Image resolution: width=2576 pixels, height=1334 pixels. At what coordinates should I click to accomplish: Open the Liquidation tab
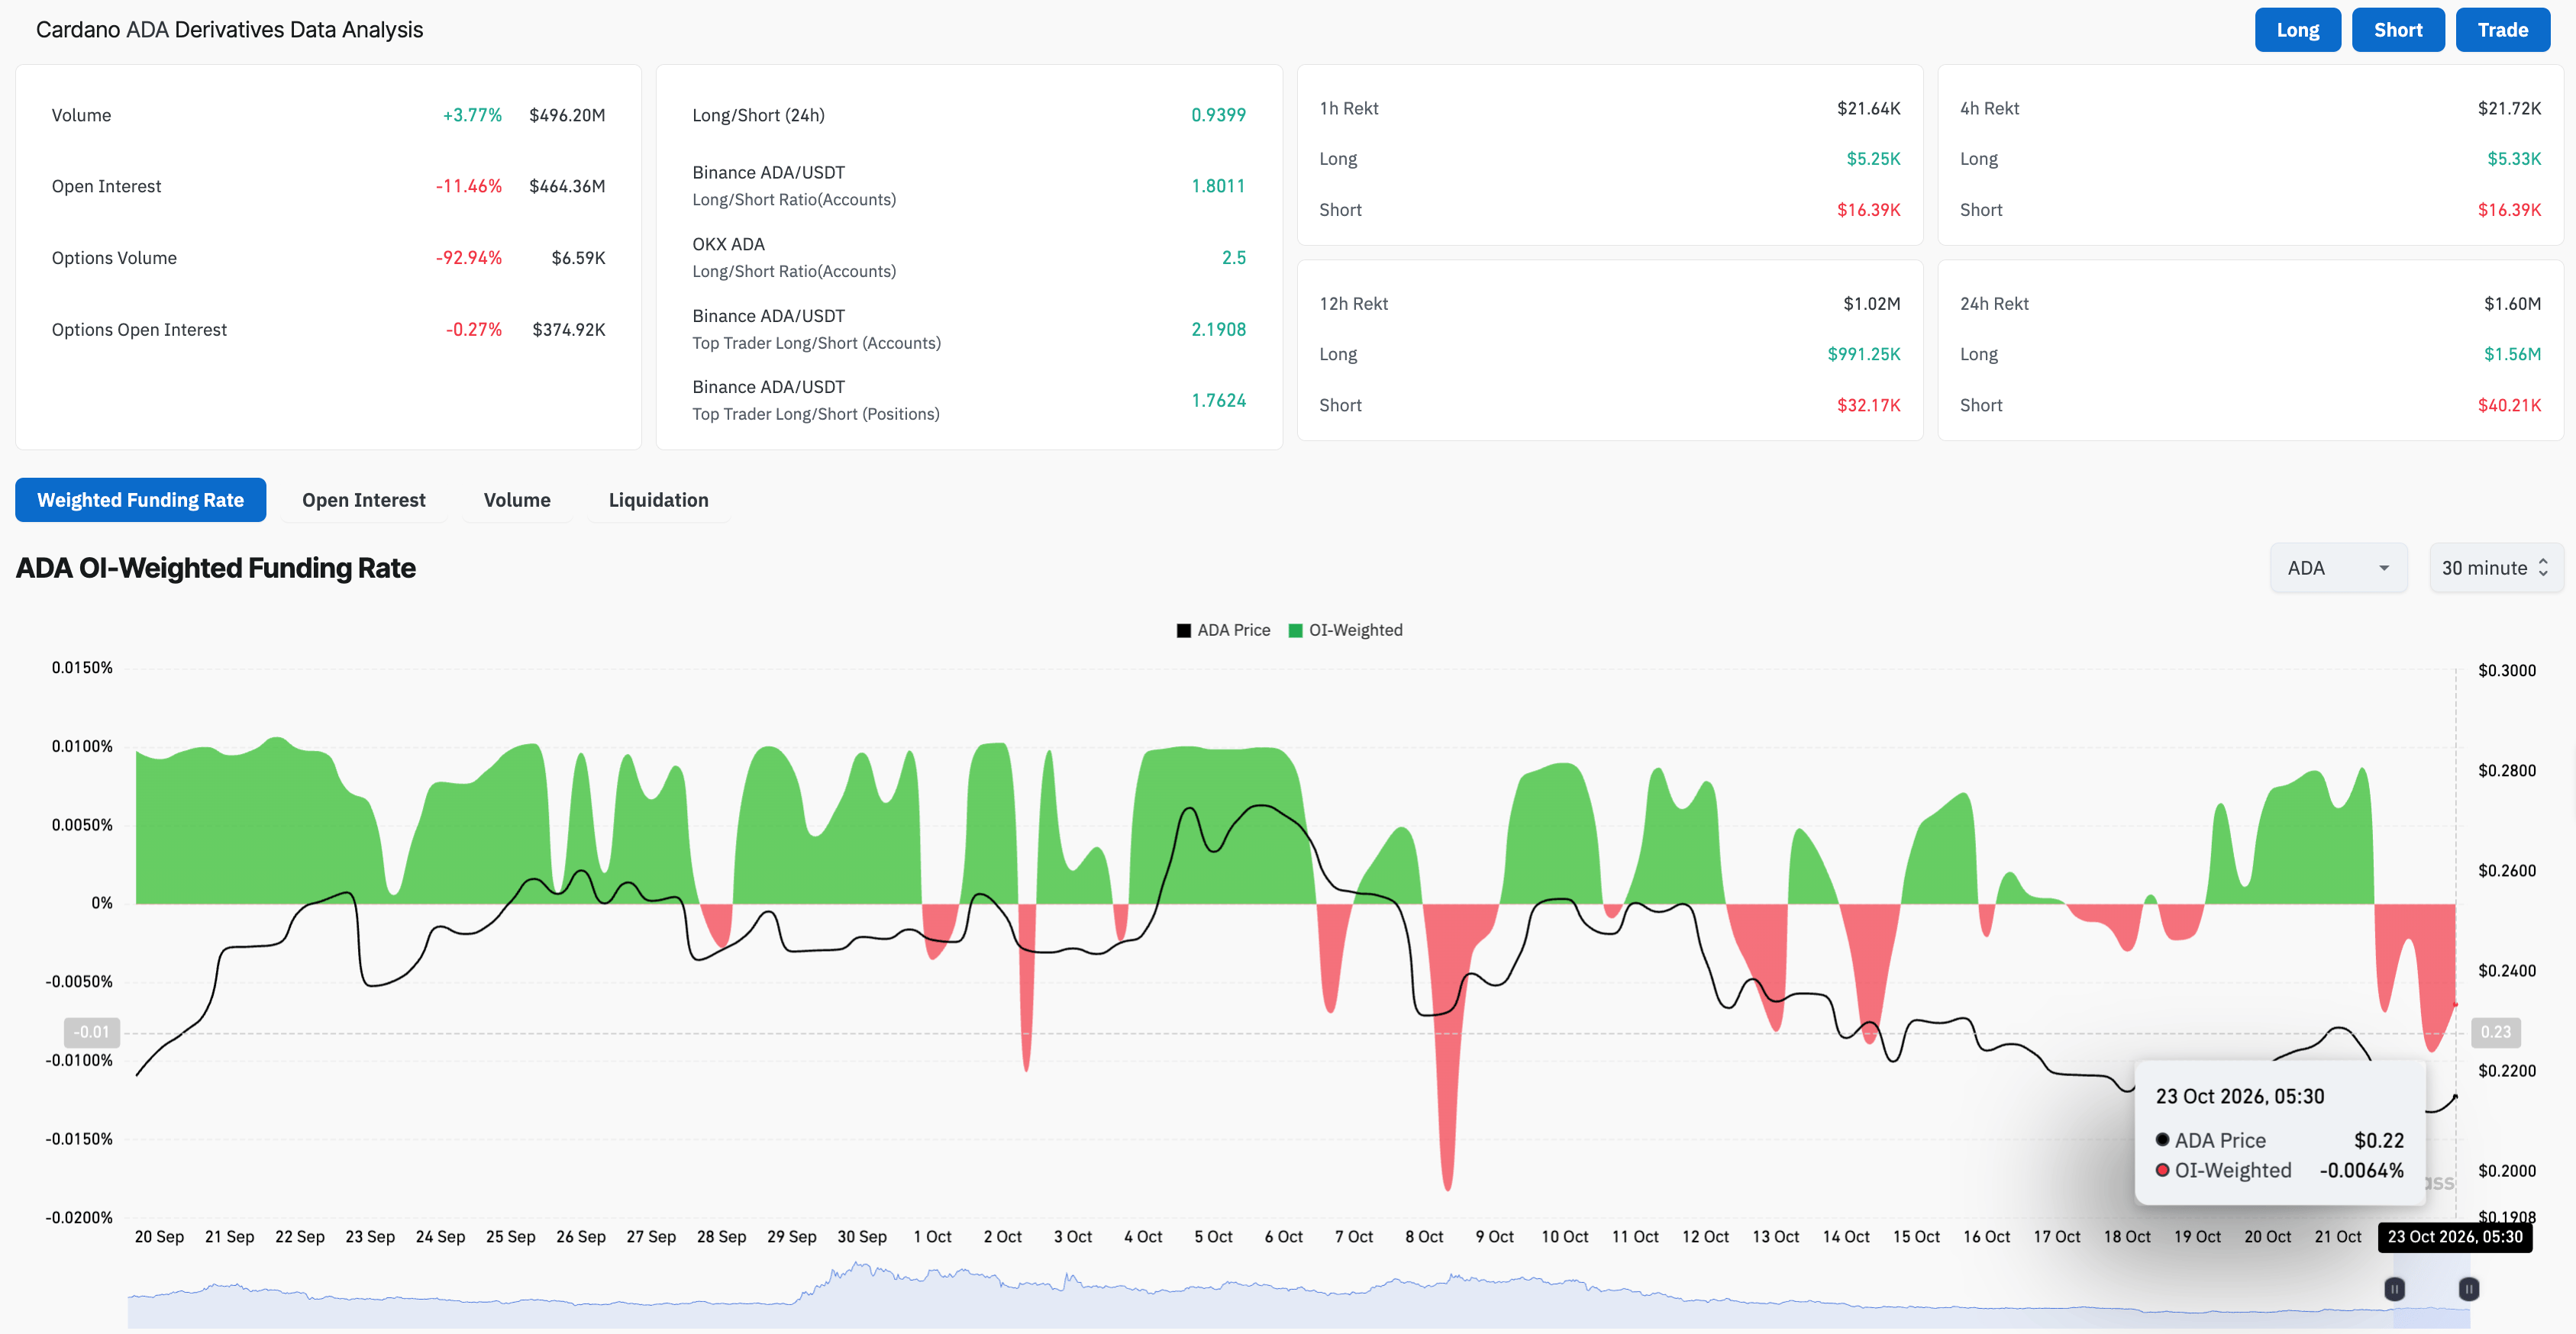(658, 500)
